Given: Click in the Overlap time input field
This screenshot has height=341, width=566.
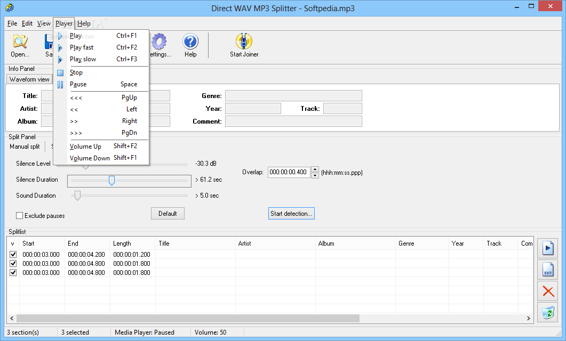Looking at the screenshot, I should (289, 172).
